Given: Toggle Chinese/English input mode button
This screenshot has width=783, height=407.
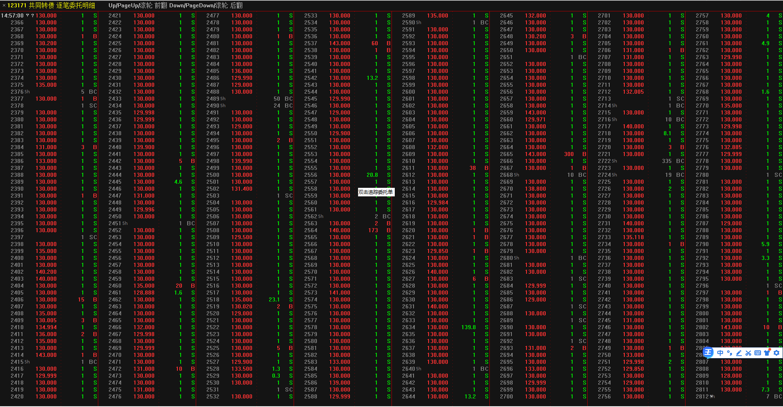Looking at the screenshot, I should [x=720, y=353].
